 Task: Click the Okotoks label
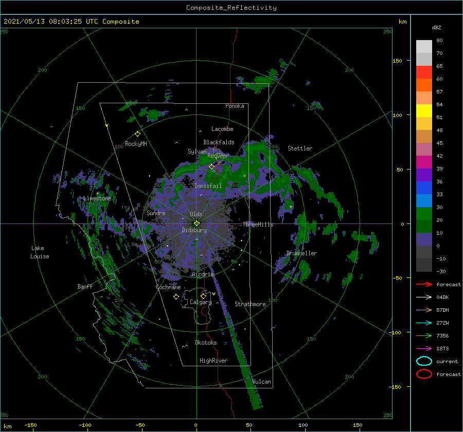206,343
